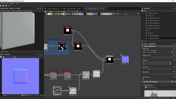The width and height of the screenshot is (176, 99).
Task: Pin the Explorer panel
Action: pyautogui.click(x=174, y=8)
